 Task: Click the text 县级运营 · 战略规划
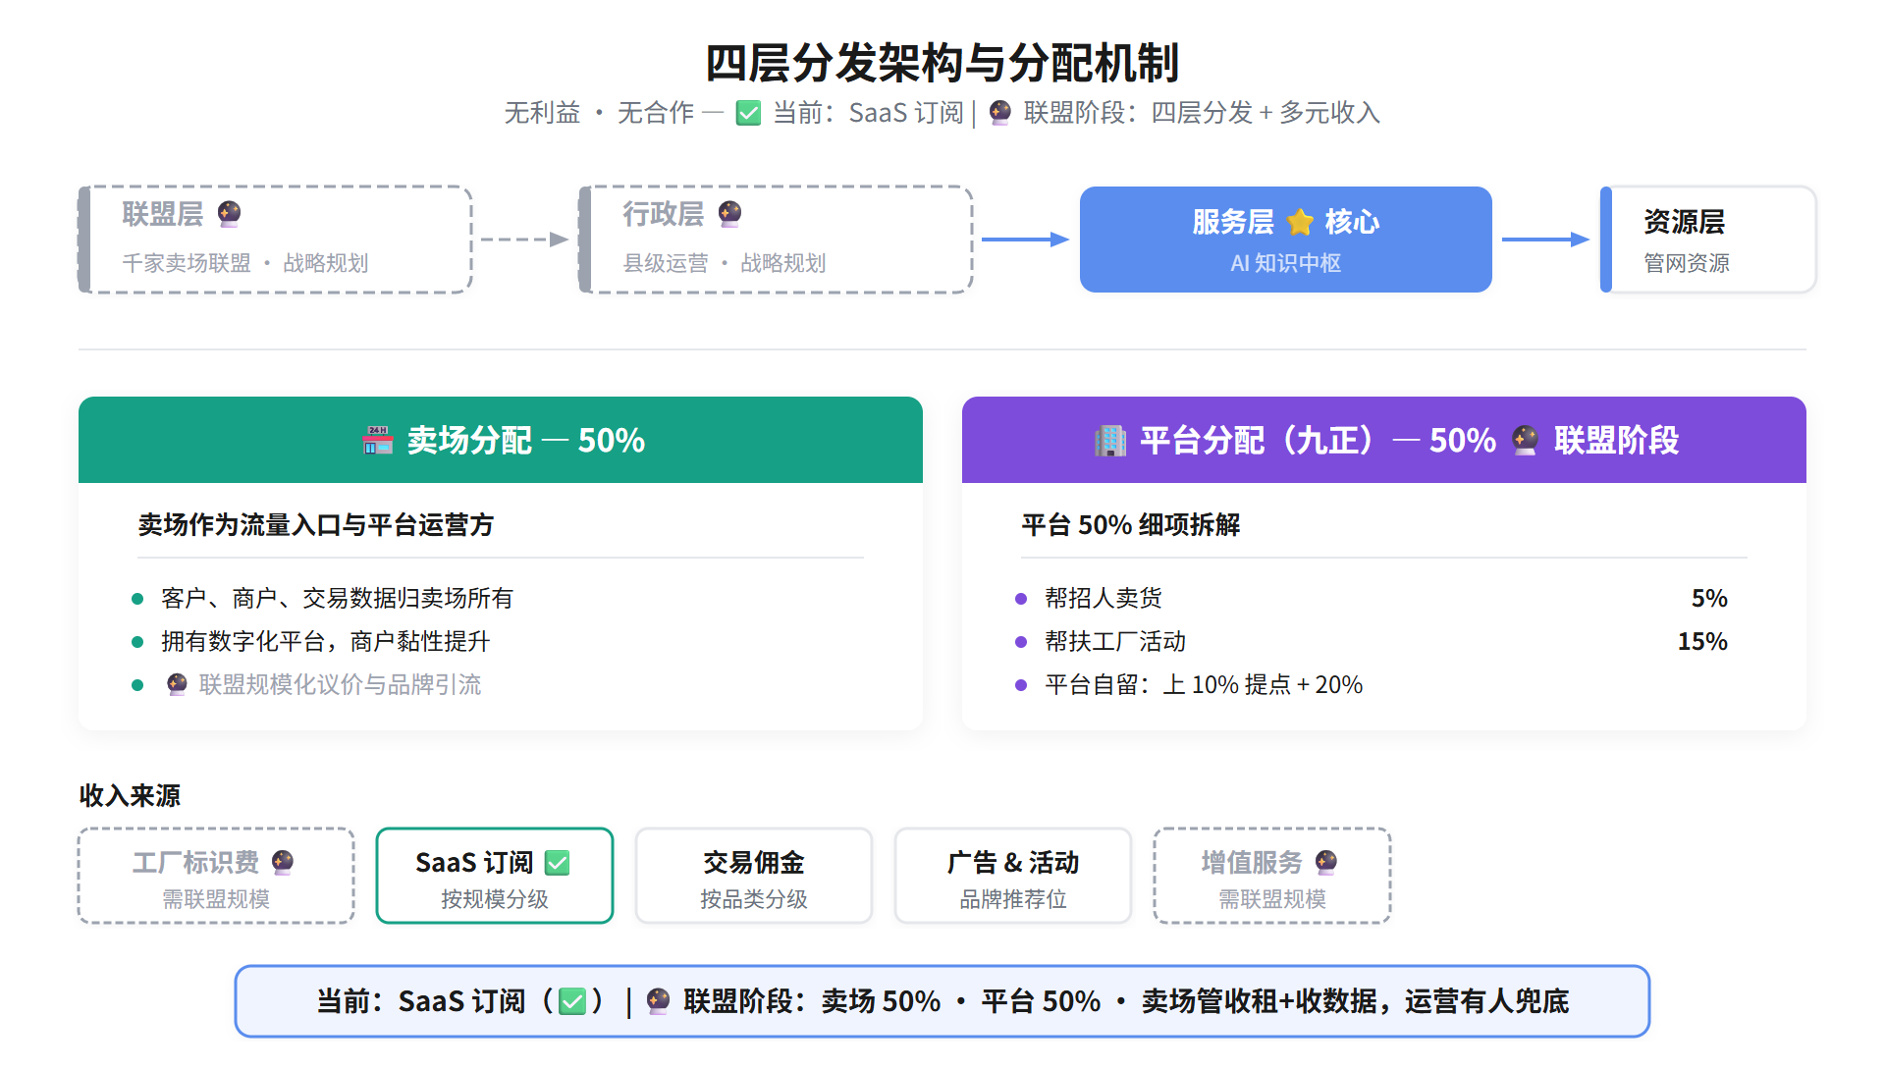(725, 263)
